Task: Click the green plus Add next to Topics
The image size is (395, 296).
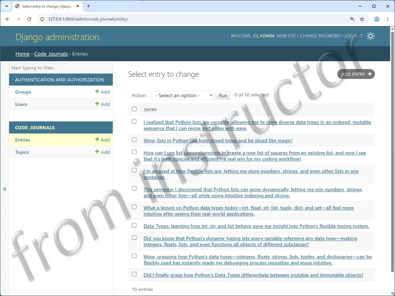Action: pyautogui.click(x=102, y=152)
